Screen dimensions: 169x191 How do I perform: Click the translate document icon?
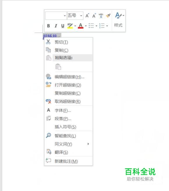pyautogui.click(x=49, y=152)
